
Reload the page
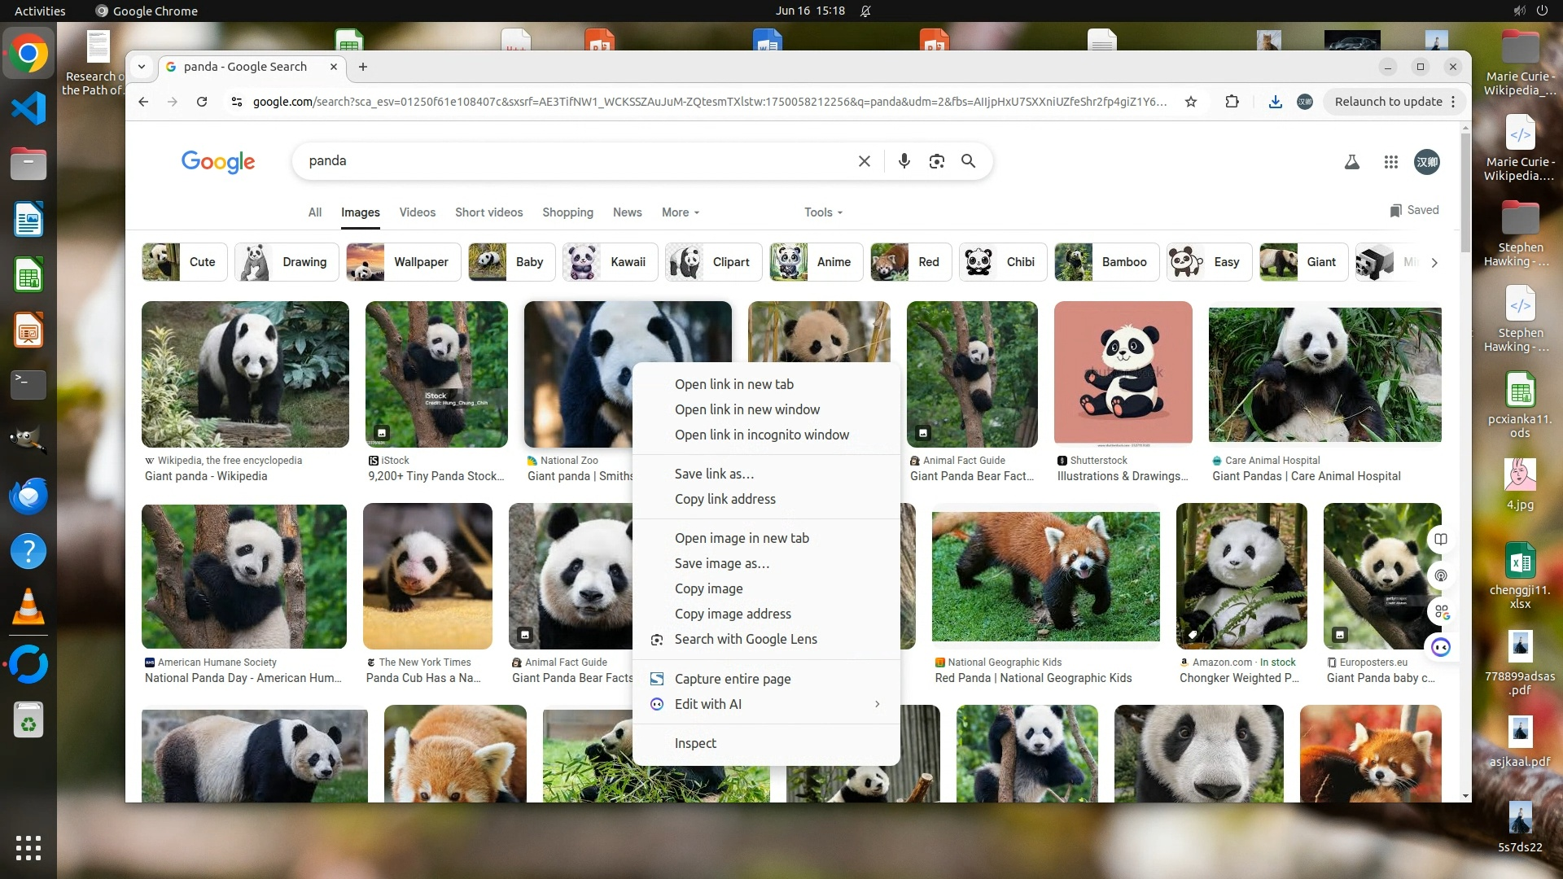pyautogui.click(x=202, y=102)
